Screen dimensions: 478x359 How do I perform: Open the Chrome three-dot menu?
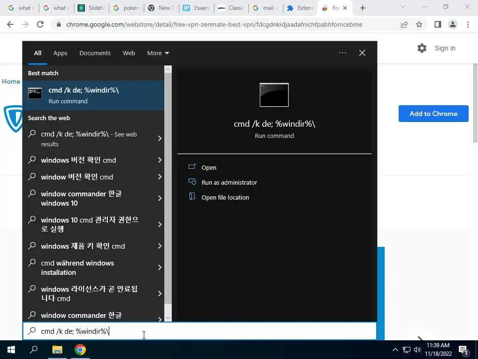(468, 24)
